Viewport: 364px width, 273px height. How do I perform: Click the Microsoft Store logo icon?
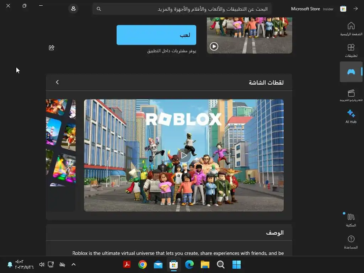pyautogui.click(x=343, y=9)
